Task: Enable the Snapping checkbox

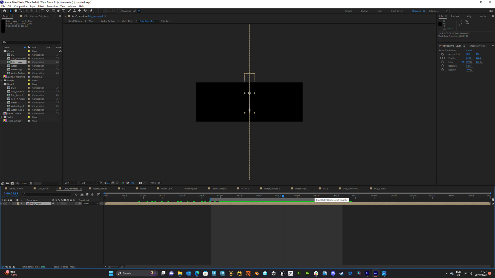Action: pos(120,11)
